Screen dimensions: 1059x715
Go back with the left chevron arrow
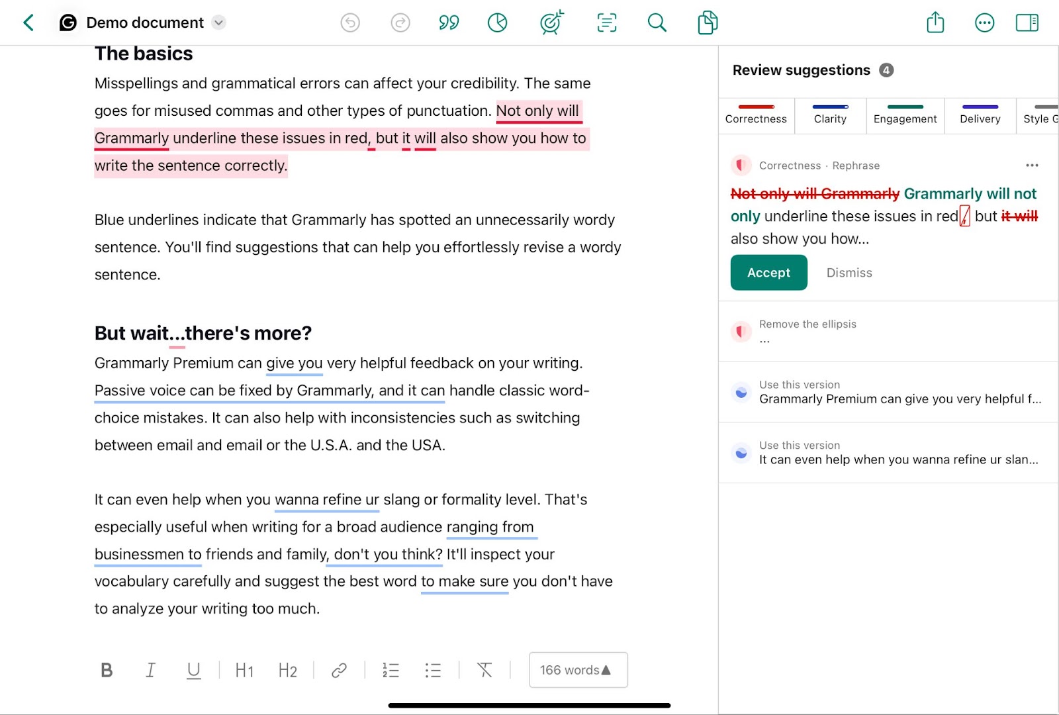28,23
